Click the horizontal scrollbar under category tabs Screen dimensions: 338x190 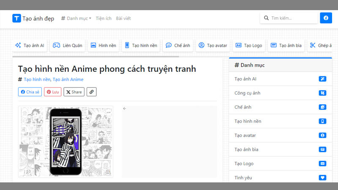[96, 57]
